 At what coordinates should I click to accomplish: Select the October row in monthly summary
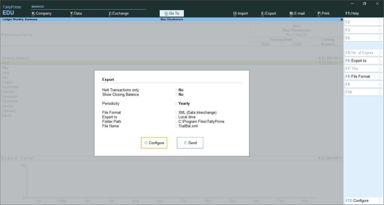tap(172, 92)
